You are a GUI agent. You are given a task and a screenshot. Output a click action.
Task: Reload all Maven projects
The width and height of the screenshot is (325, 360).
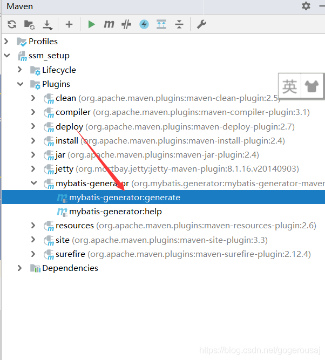[x=12, y=24]
